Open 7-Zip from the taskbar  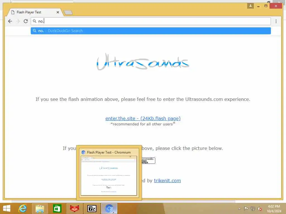92,208
